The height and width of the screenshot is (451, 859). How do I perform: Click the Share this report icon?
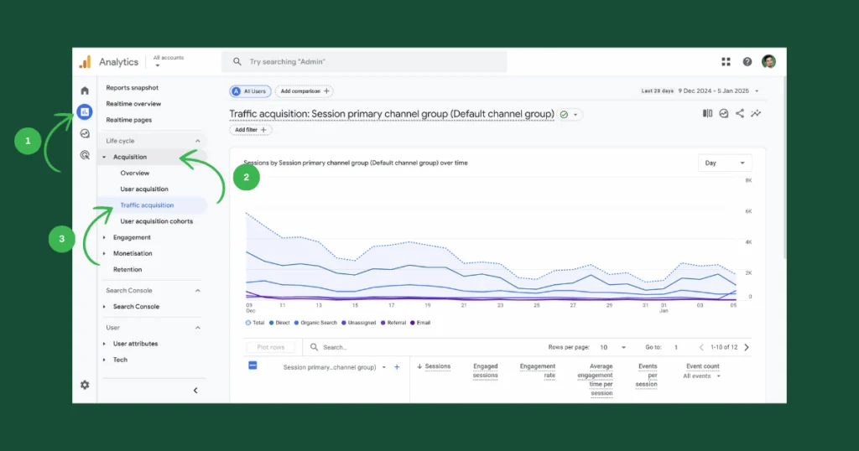click(x=740, y=113)
